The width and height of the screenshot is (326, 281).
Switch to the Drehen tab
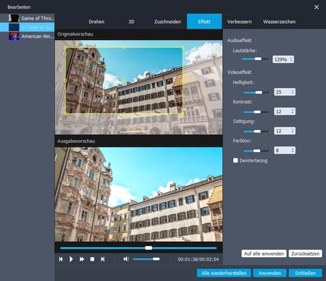coord(96,22)
